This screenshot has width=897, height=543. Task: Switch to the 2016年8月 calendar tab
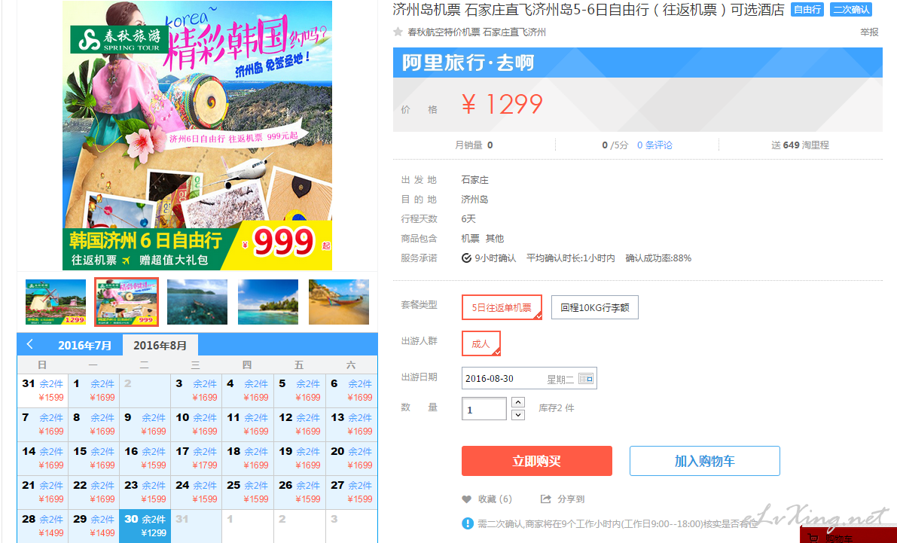tap(160, 345)
